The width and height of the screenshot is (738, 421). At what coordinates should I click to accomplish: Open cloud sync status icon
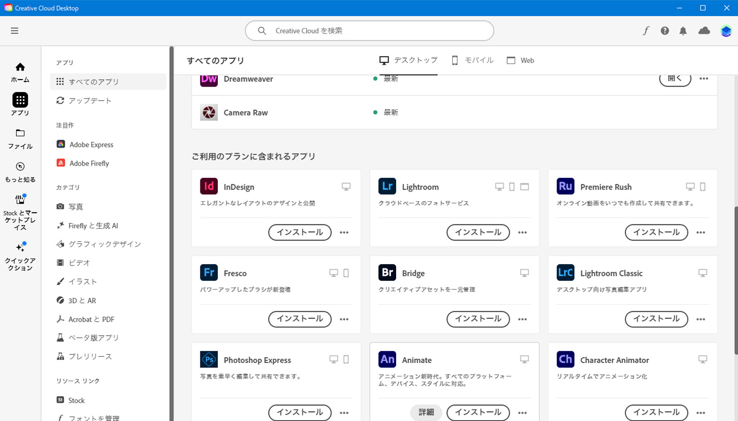click(x=704, y=31)
